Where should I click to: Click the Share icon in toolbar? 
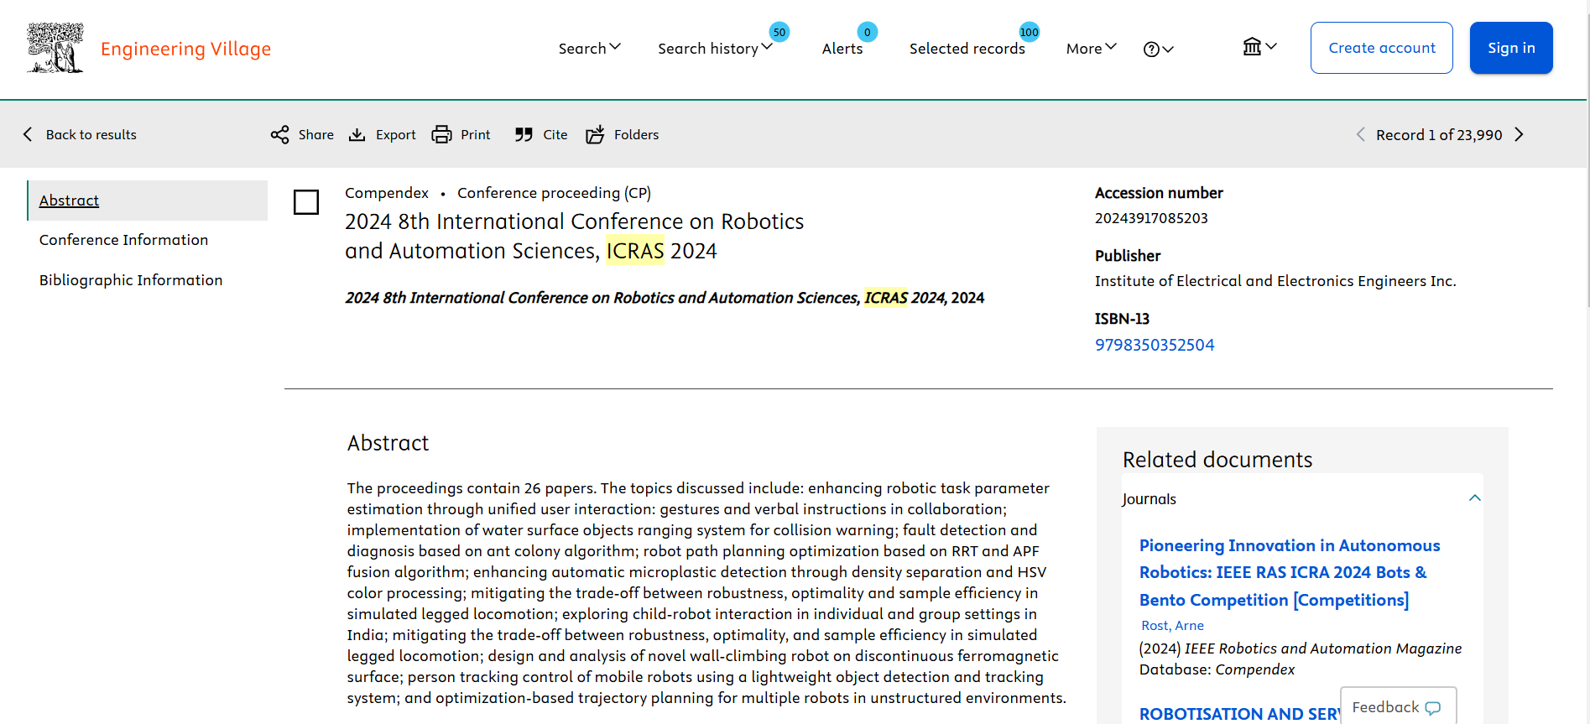point(279,135)
